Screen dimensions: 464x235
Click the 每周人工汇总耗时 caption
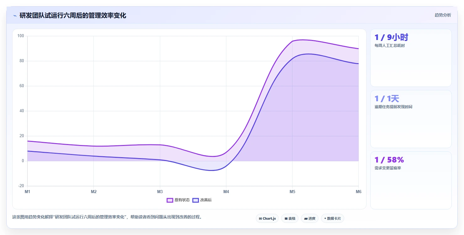coord(390,46)
